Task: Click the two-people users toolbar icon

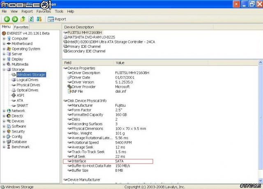Action: tap(39, 19)
